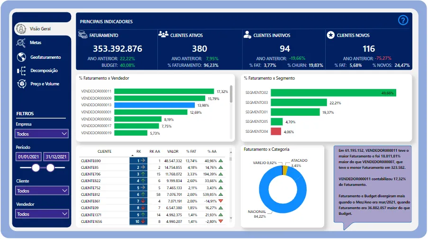Sort table by RK AA column
The image size is (428, 239).
(x=155, y=151)
